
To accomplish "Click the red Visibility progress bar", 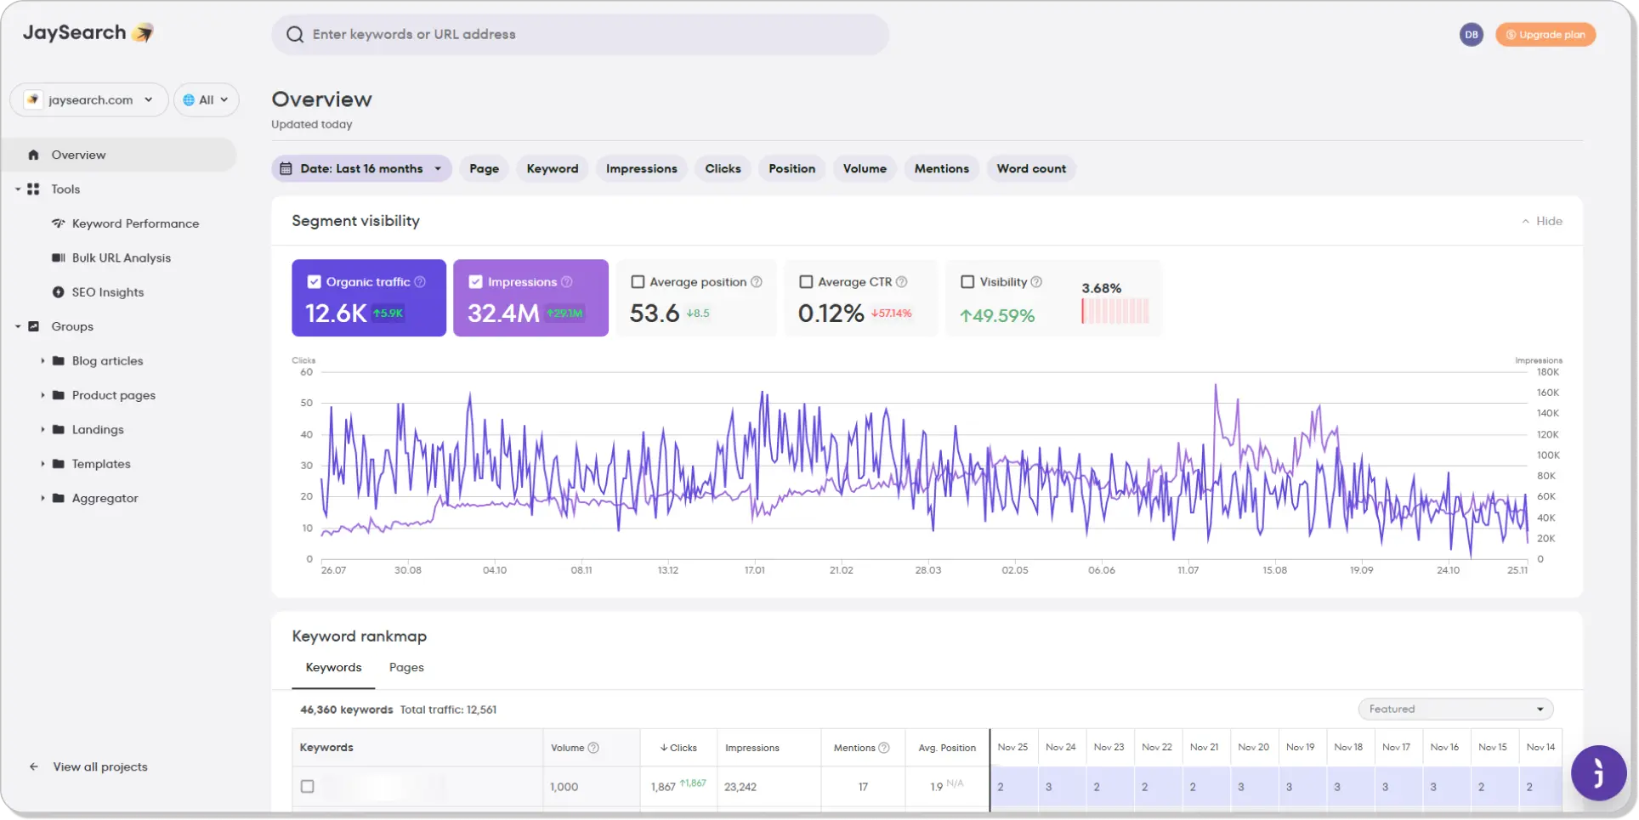I will point(1114,313).
